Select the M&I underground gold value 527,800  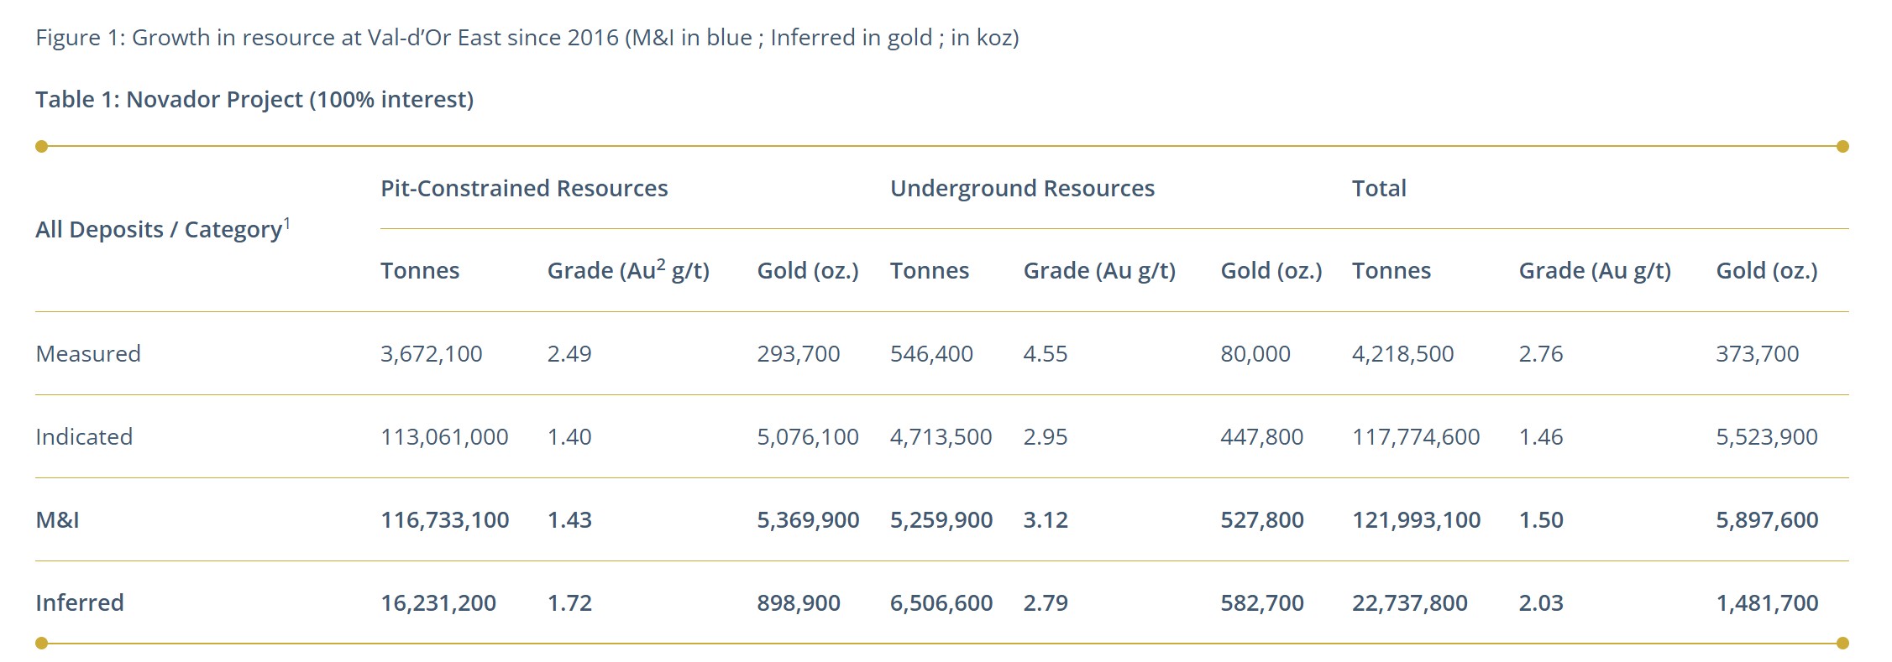1262,520
